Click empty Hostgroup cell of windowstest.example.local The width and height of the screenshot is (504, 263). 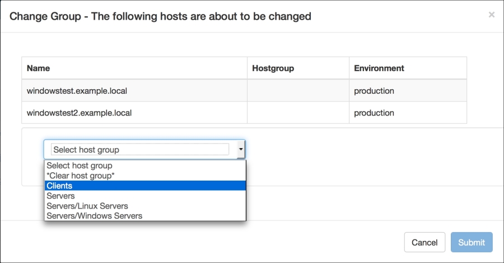click(298, 90)
